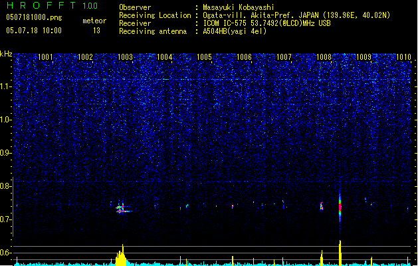Viewport: 418px width, 266px height.
Task: Click the 1007 time axis marker
Action: [x=284, y=57]
